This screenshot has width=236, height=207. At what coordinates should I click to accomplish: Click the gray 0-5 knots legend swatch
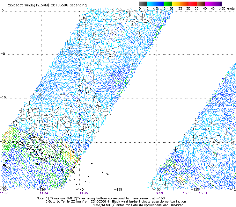click(143, 4)
